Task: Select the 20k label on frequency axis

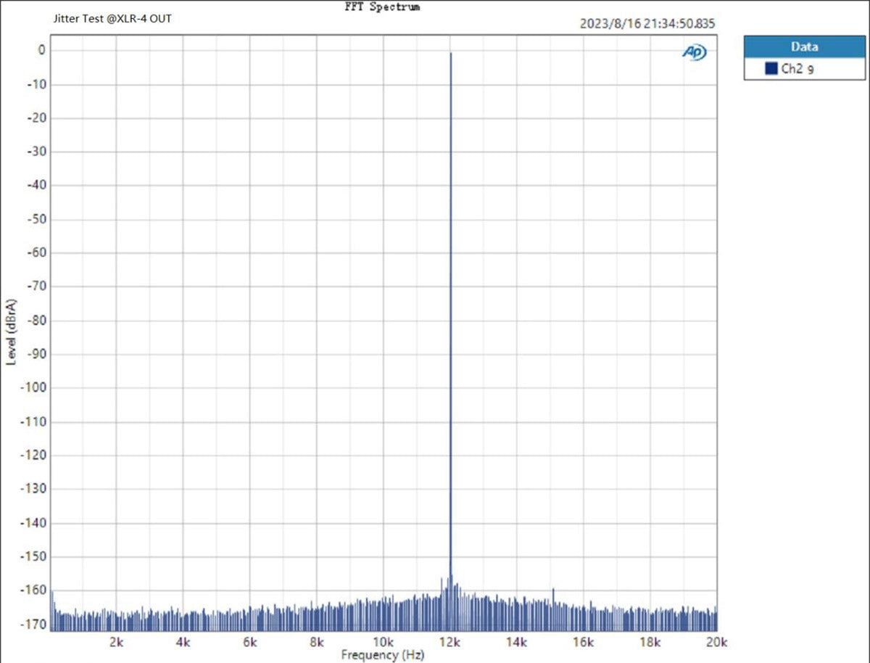Action: (x=716, y=641)
